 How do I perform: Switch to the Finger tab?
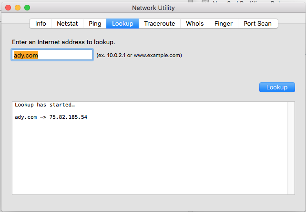pos(224,23)
